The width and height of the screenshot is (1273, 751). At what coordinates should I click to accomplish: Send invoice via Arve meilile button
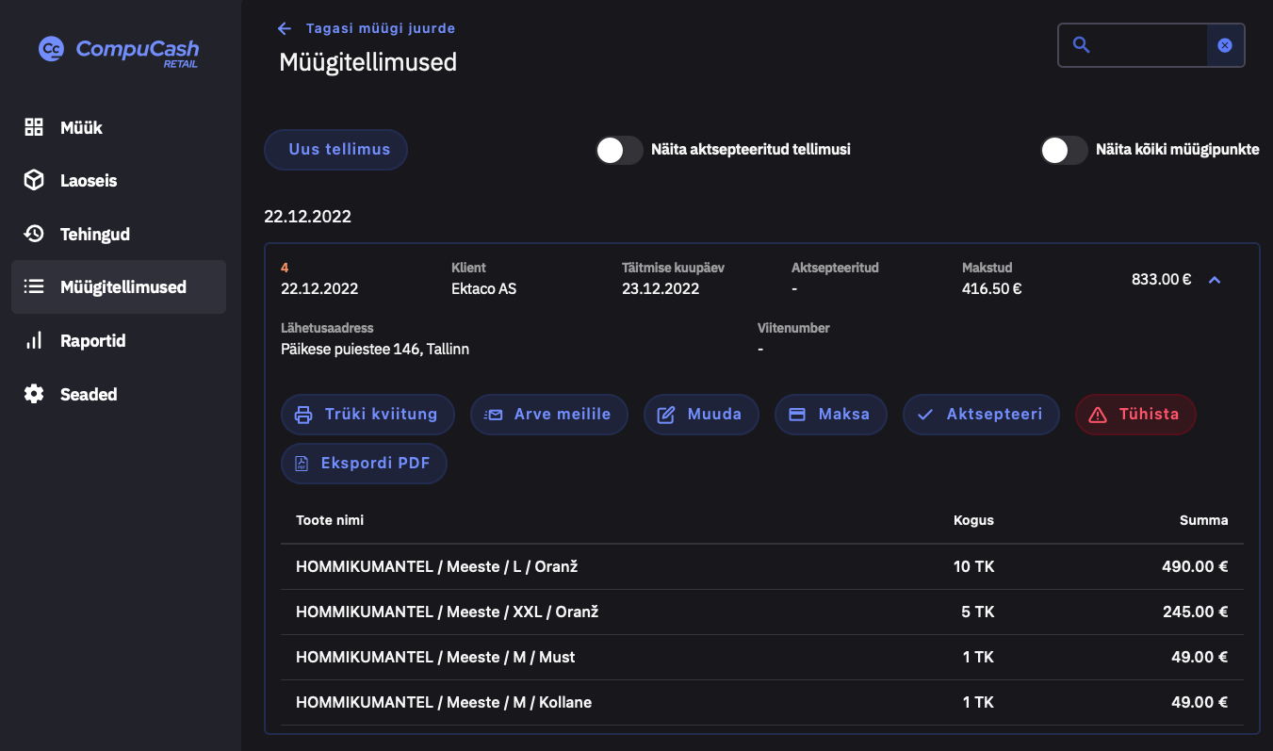pyautogui.click(x=548, y=415)
